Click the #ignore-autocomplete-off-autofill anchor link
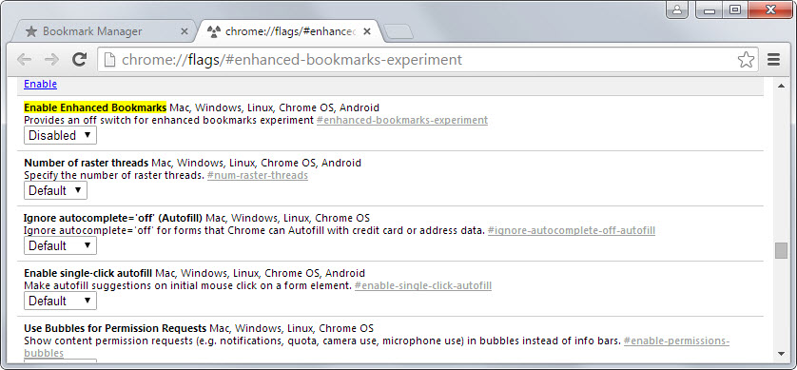Screen dimensions: 797x370 [x=572, y=231]
